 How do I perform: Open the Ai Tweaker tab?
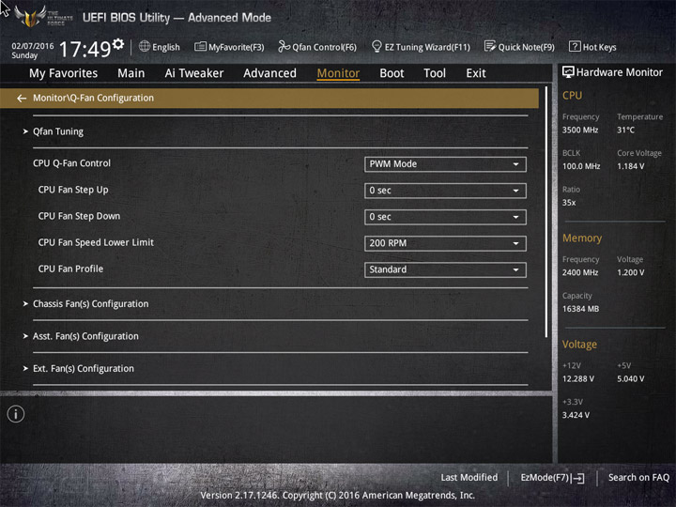point(194,73)
